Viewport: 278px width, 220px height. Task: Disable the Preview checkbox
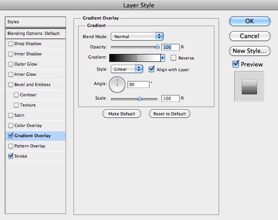[236, 64]
